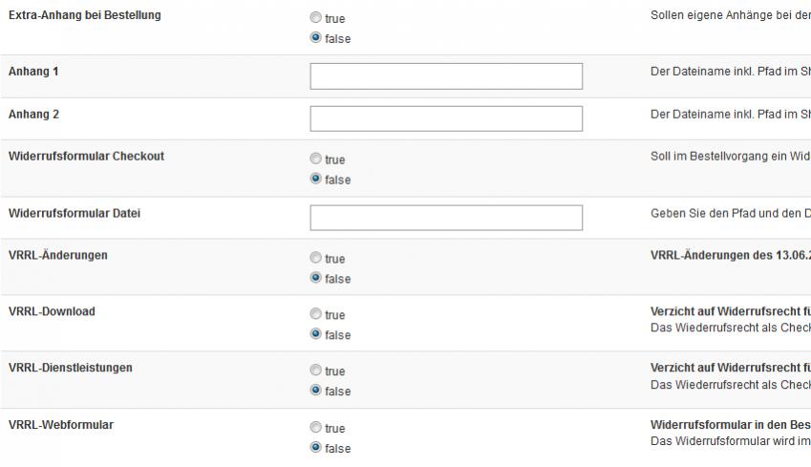Select true for VRRL-Dienstleistungen

click(x=316, y=371)
